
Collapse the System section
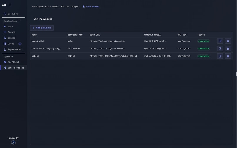pos(8,57)
